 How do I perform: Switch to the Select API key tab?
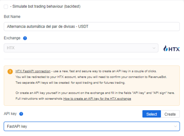[152, 114]
